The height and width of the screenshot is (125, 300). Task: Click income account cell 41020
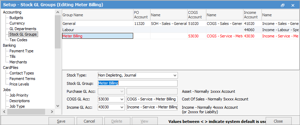pos(252,24)
